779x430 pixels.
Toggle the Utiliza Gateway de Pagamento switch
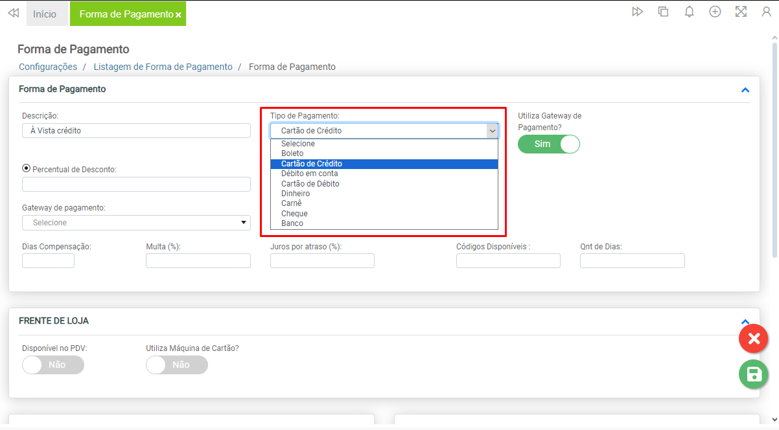548,144
